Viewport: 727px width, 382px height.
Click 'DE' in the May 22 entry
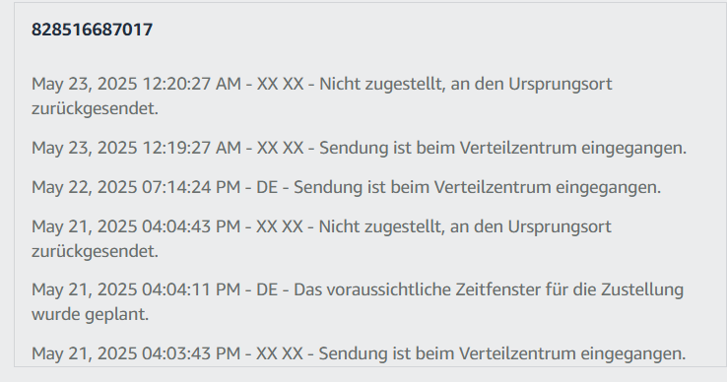(x=267, y=187)
